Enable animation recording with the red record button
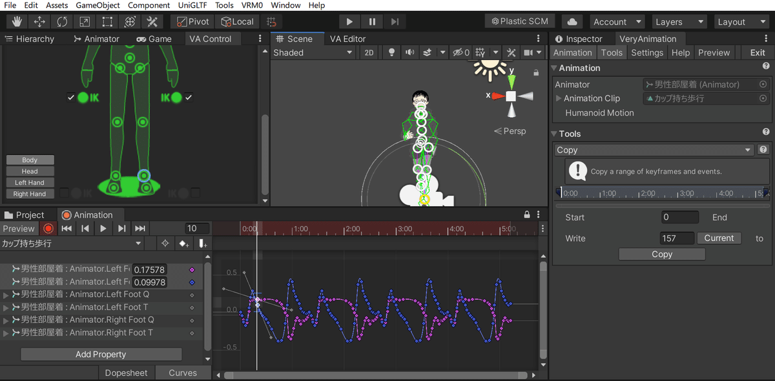This screenshot has width=775, height=381. click(x=48, y=228)
